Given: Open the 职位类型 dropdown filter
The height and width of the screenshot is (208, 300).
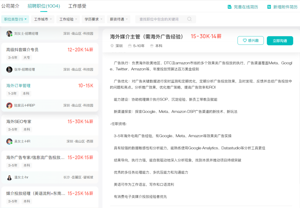Looking at the screenshot, I should (x=15, y=19).
